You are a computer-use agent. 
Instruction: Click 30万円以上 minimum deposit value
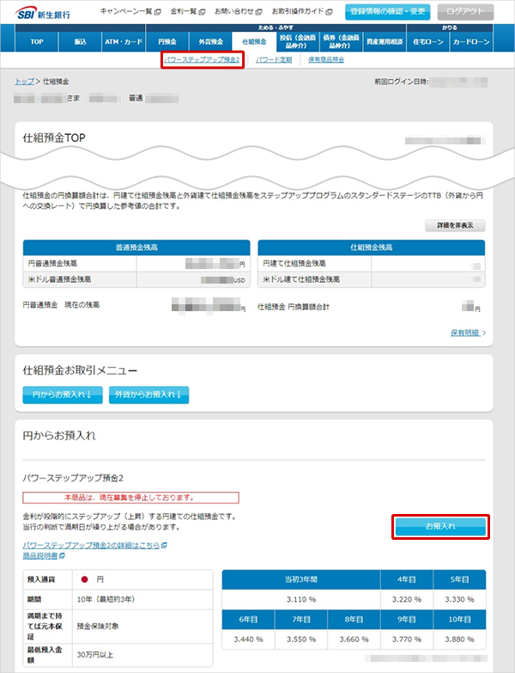click(95, 655)
